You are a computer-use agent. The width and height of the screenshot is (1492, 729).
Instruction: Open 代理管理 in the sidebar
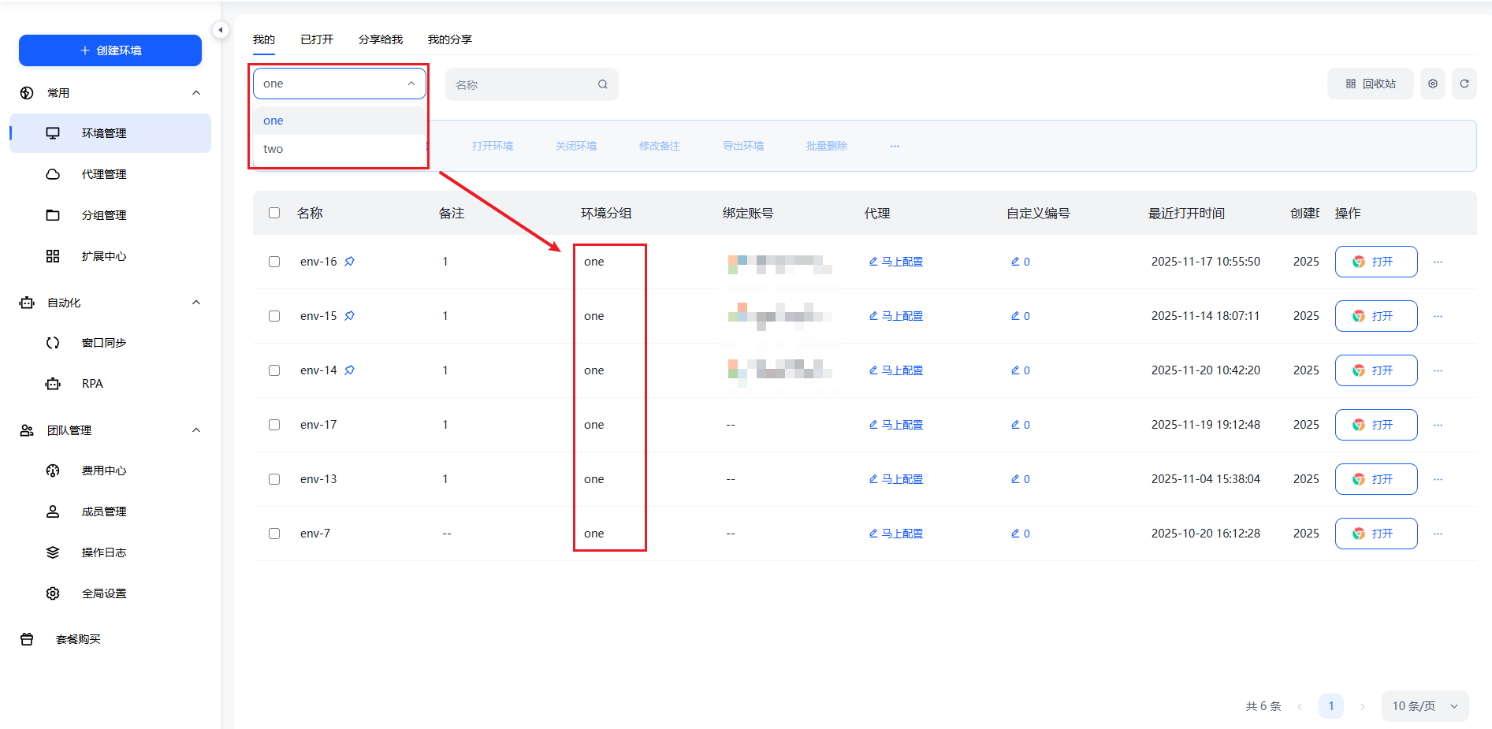[103, 174]
